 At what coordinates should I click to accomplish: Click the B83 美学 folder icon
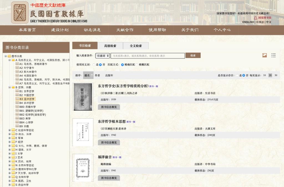tap(17, 118)
